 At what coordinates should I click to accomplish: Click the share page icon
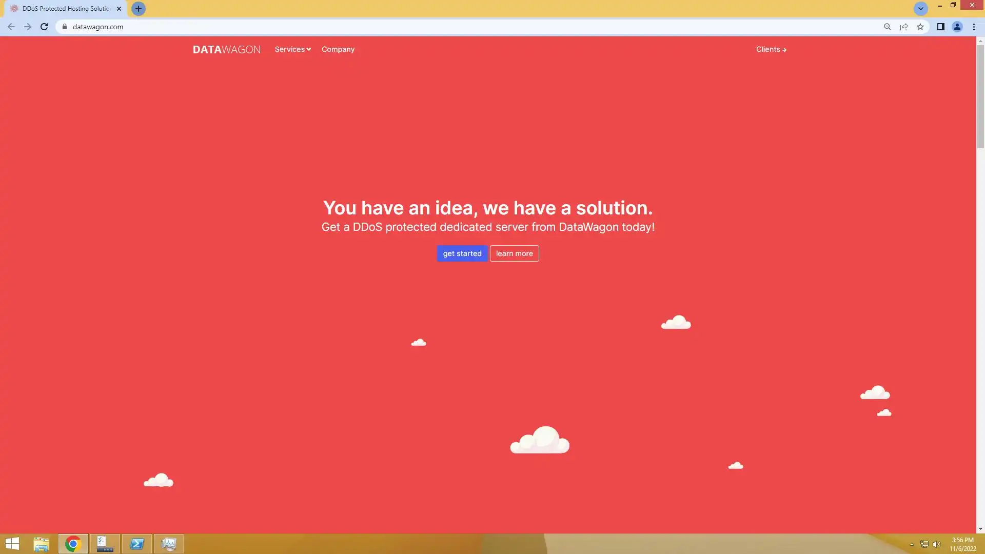(904, 27)
